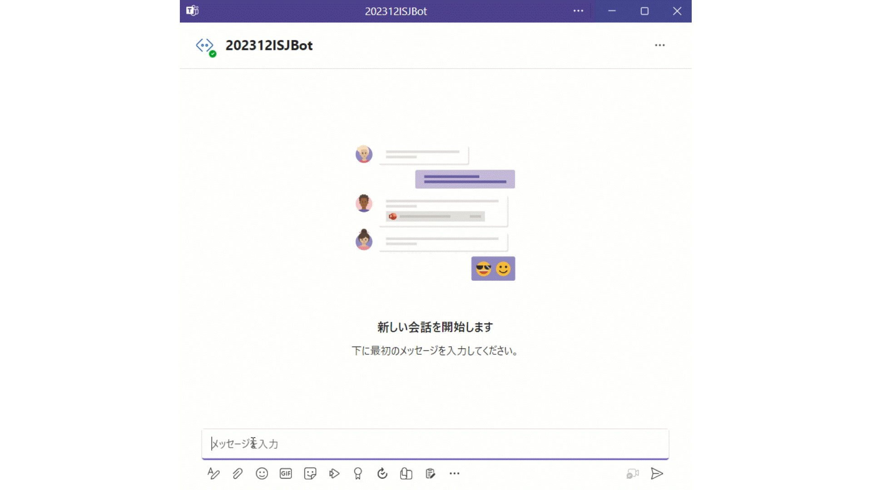Open title bar ellipsis menu
Viewport: 872px width, 490px height.
[x=578, y=11]
